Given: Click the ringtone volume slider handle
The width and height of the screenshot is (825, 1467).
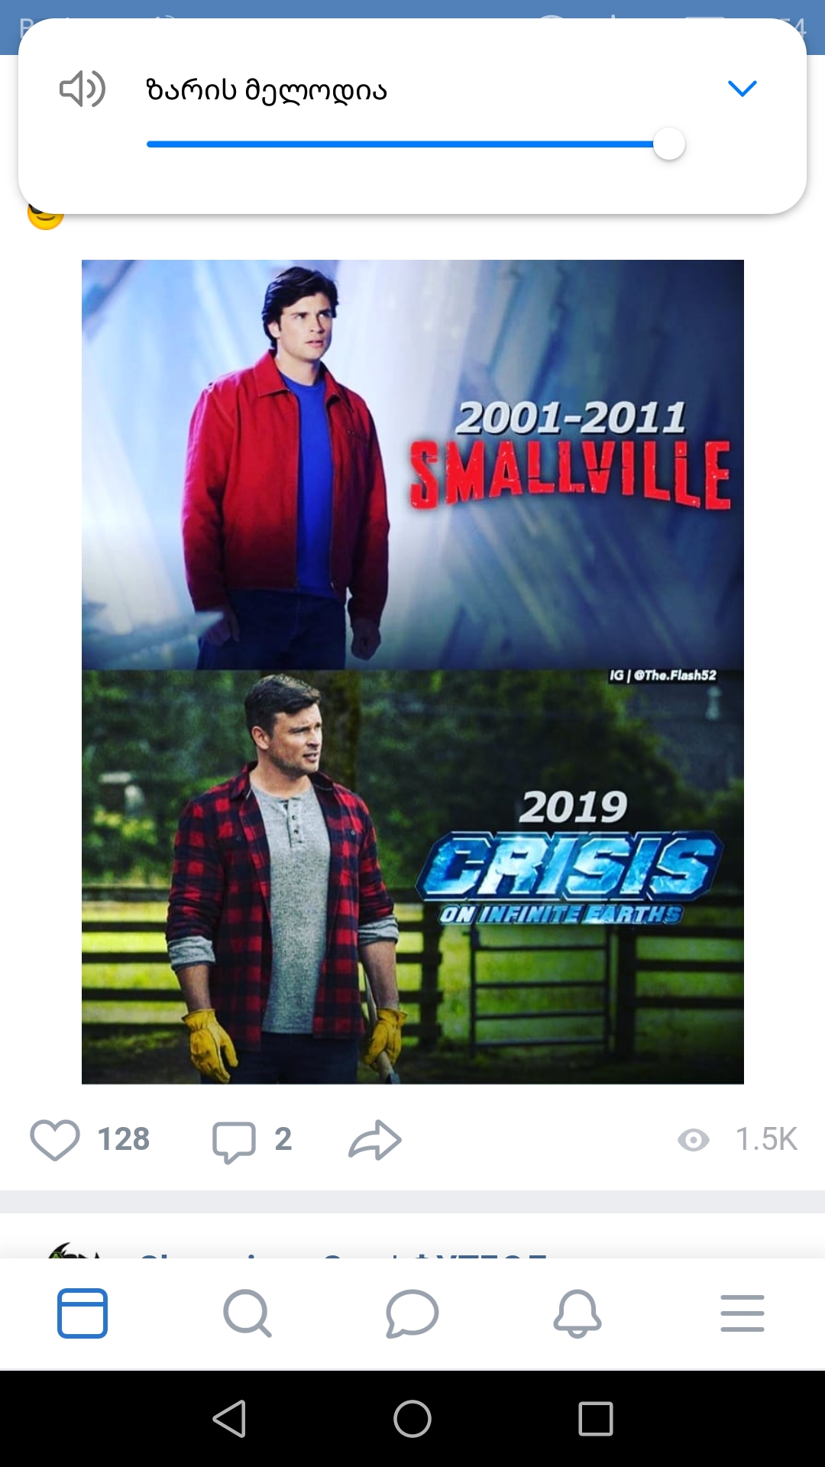Looking at the screenshot, I should click(x=669, y=144).
